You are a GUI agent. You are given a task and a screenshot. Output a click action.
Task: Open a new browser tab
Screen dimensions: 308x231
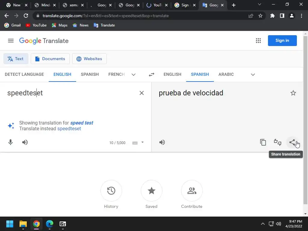pos(233,5)
